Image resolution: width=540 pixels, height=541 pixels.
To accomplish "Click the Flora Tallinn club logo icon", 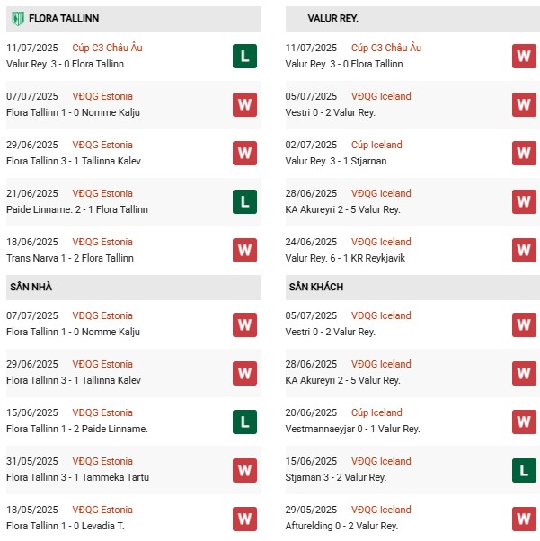I will coord(15,18).
